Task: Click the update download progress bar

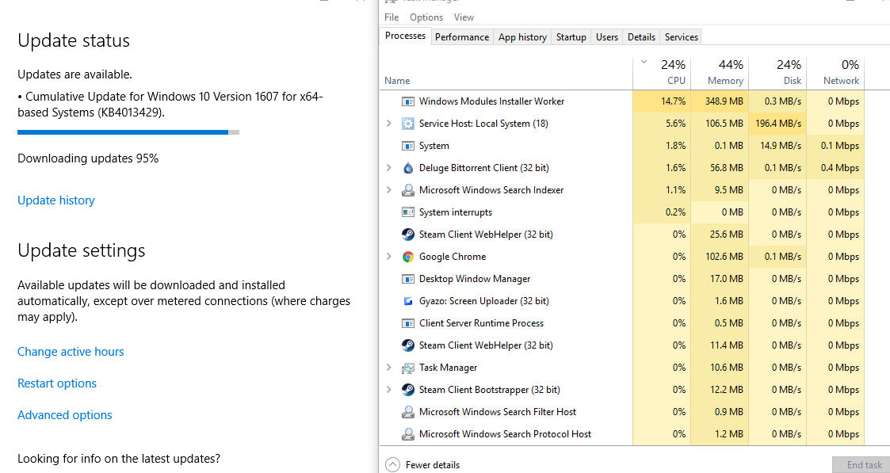Action: point(128,132)
